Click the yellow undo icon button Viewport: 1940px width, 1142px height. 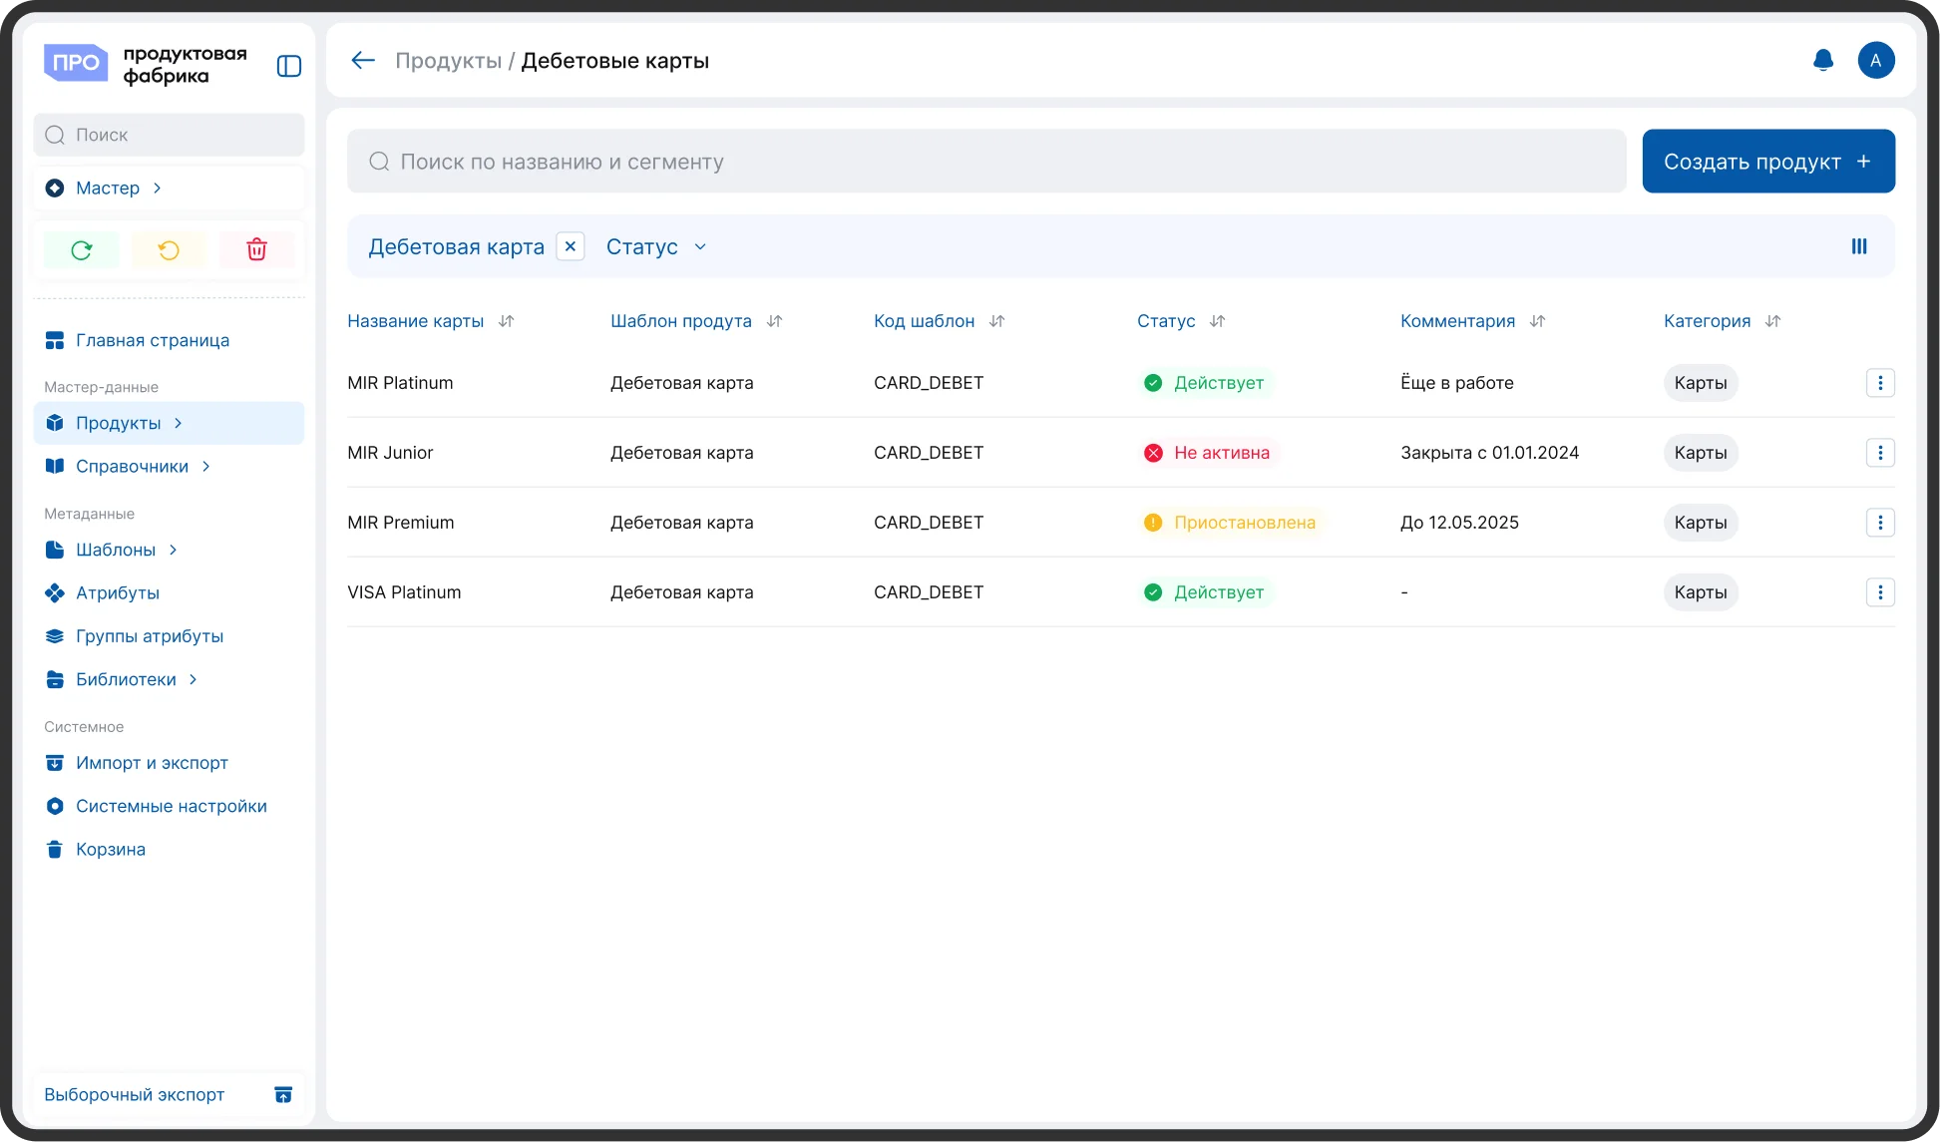[169, 249]
